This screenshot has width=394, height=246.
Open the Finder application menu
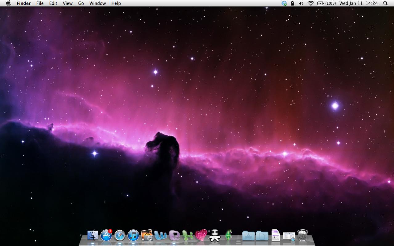24,3
